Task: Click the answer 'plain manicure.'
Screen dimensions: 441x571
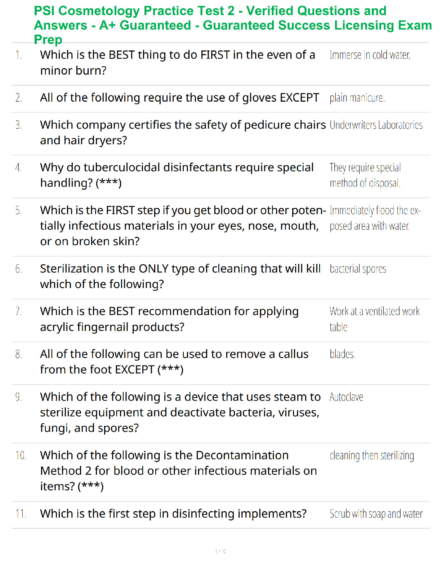Action: coord(357,98)
